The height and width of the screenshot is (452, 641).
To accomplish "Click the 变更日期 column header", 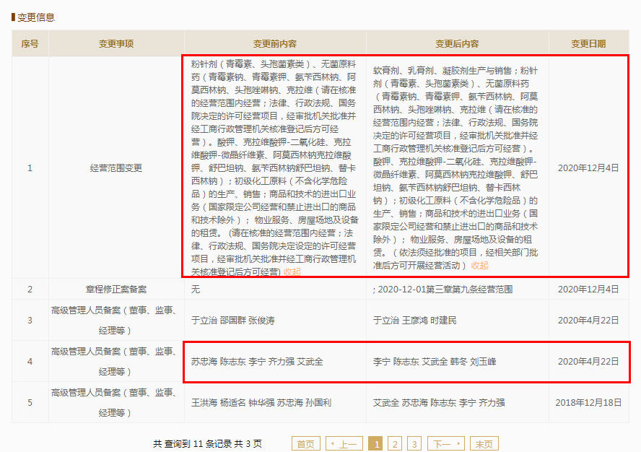I will click(588, 43).
